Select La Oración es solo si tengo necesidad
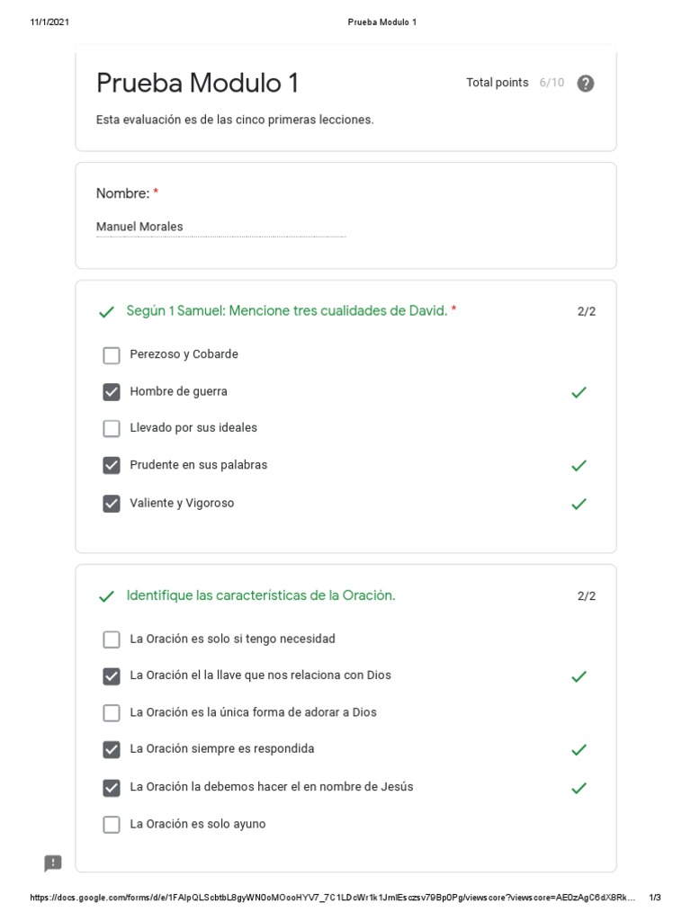 (112, 639)
